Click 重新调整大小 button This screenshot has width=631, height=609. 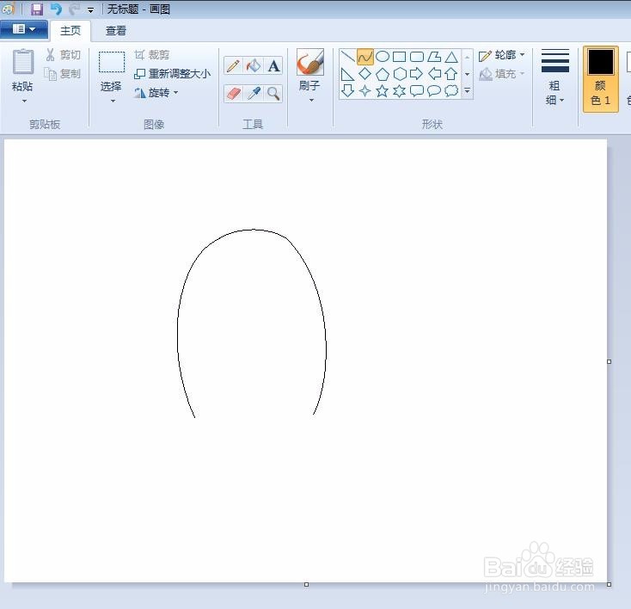[x=172, y=74]
